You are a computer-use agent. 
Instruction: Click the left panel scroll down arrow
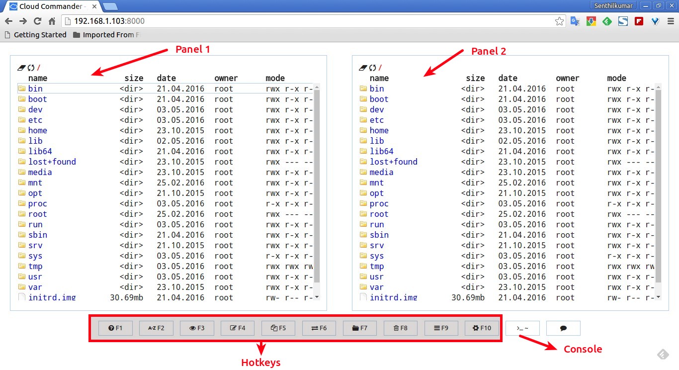tap(317, 297)
